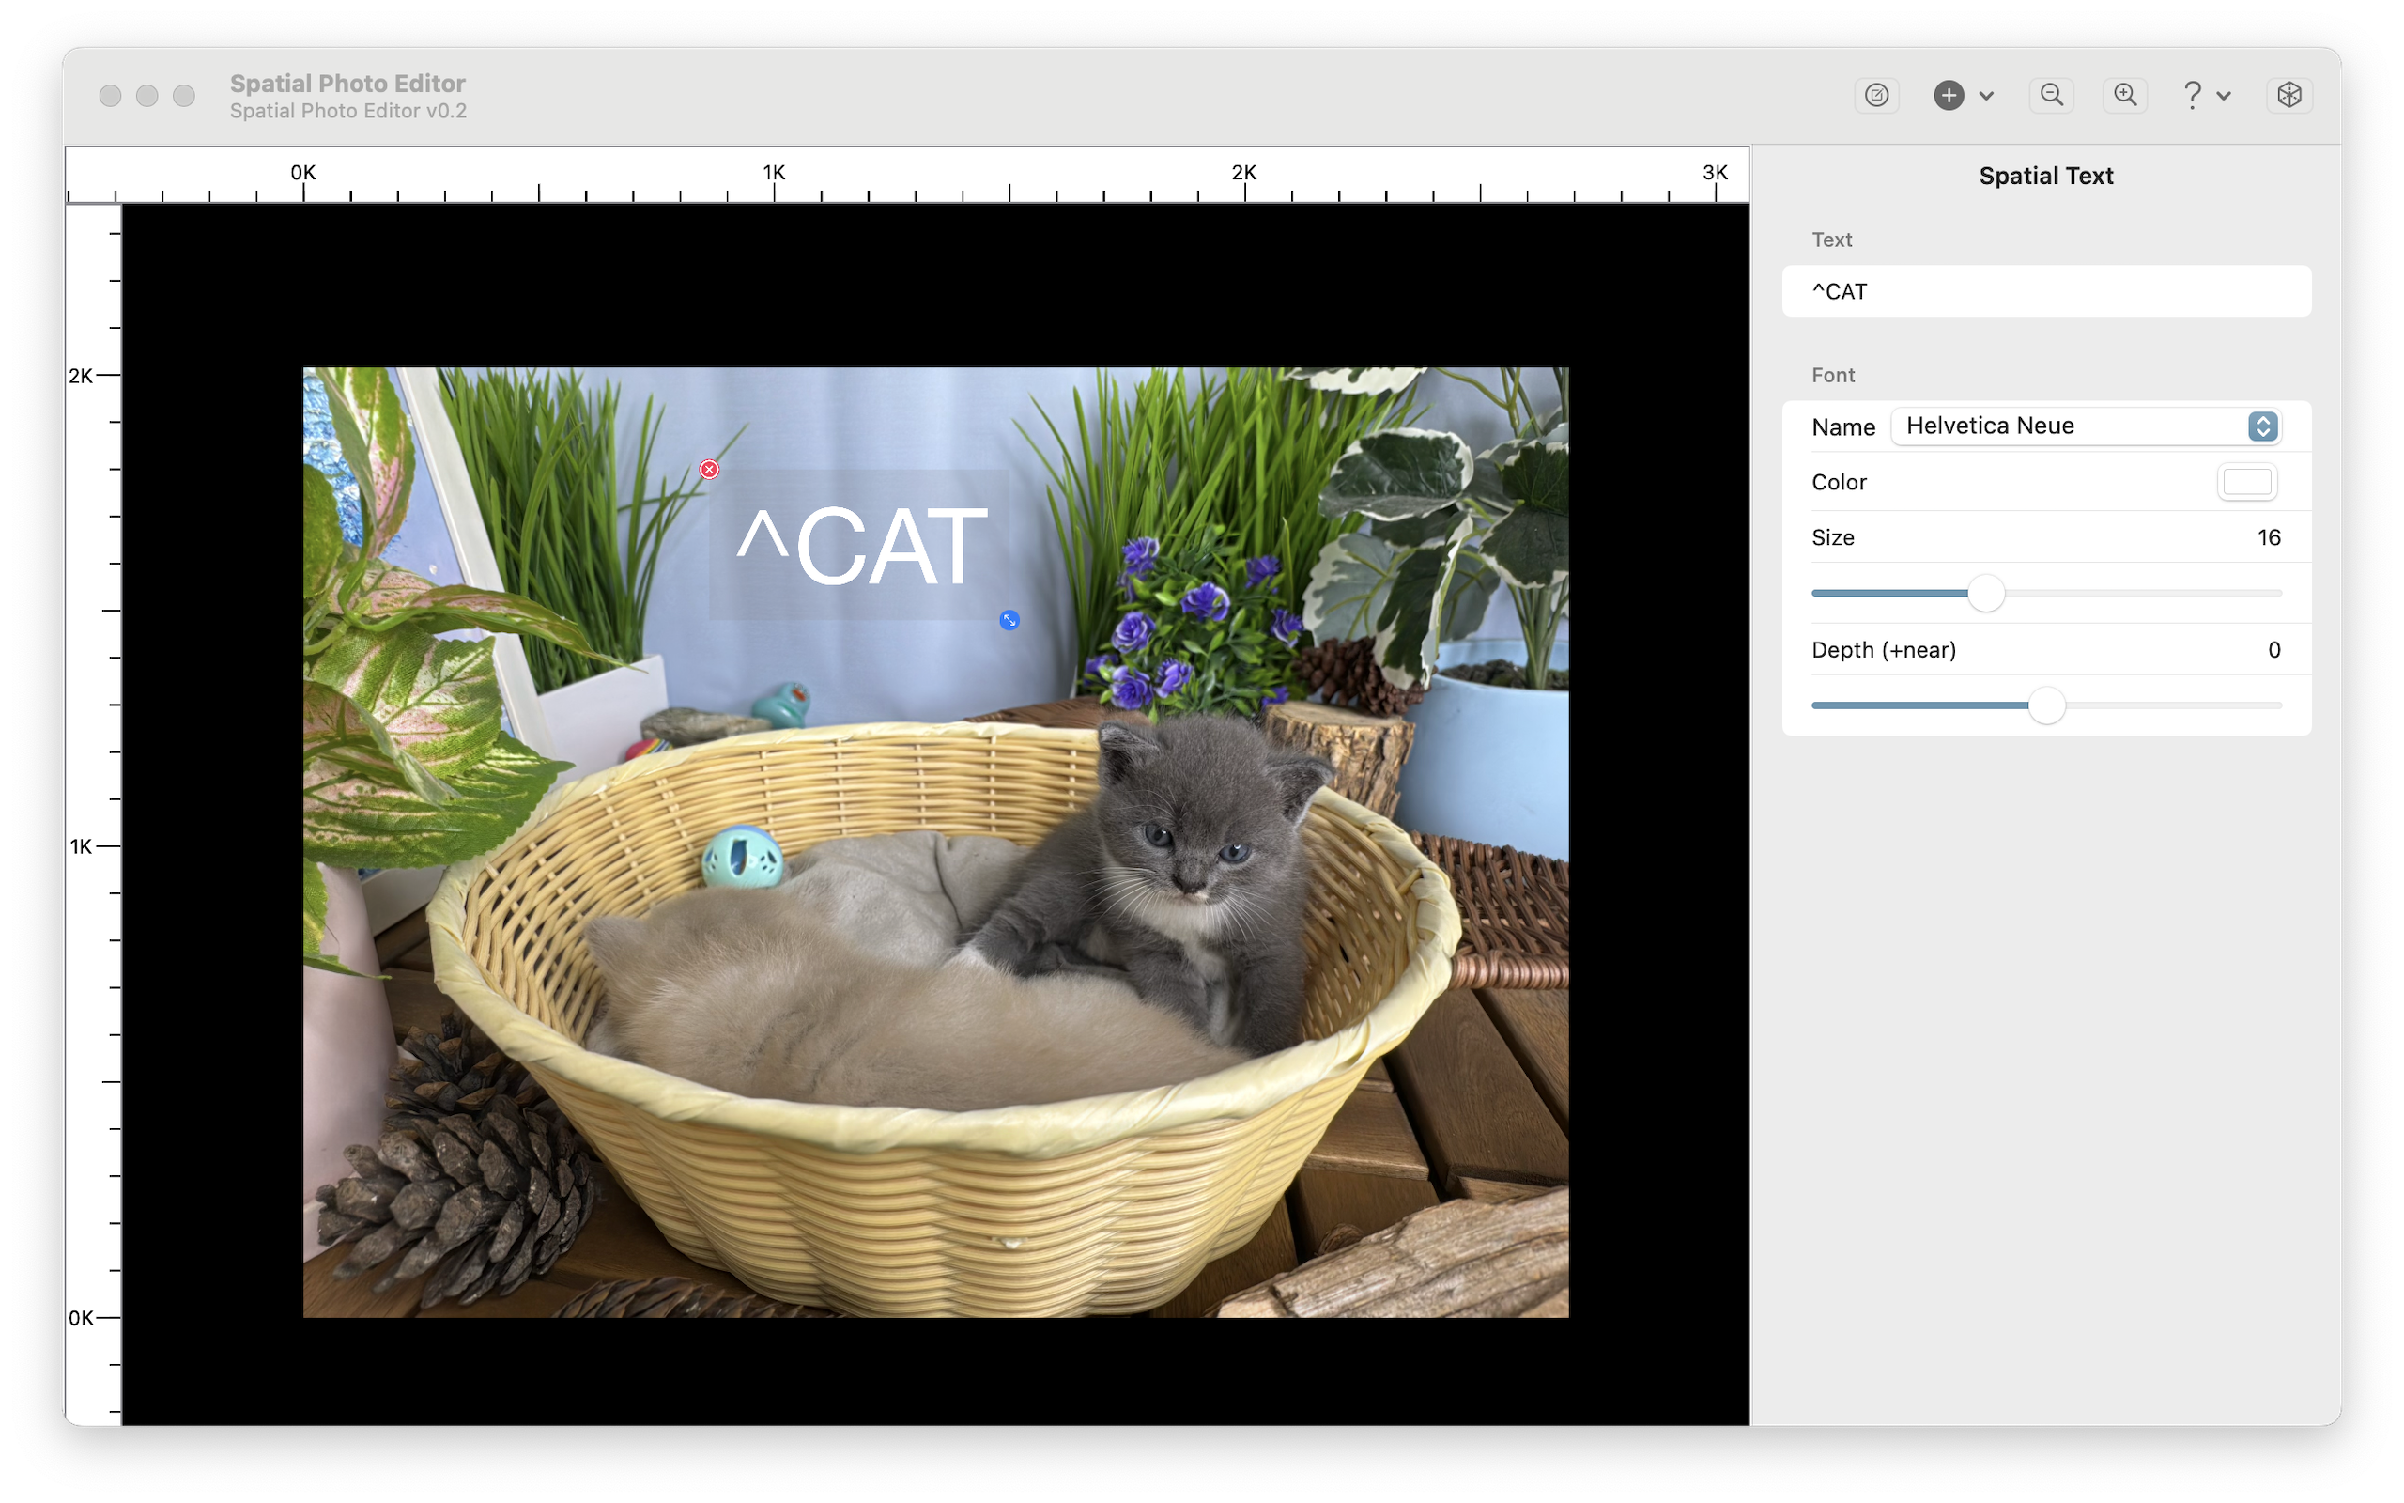
Task: Click the Spatial Photo Editor window title
Action: [x=347, y=84]
